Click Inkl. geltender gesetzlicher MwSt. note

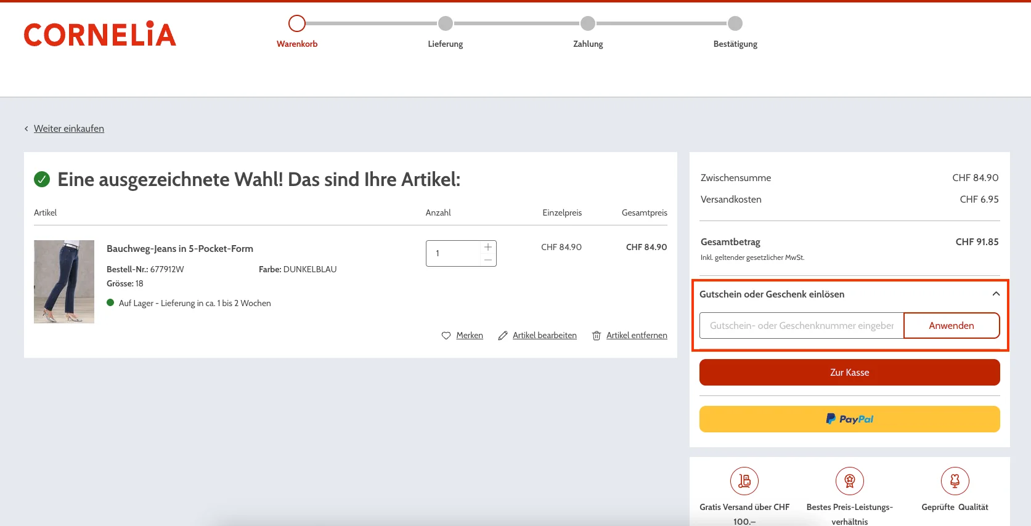(752, 257)
